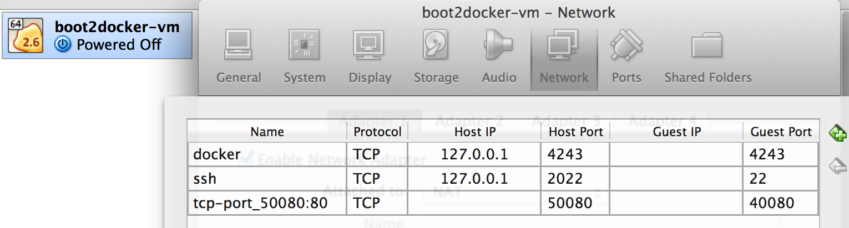Viewport: 849px width, 228px height.
Task: Click the Host Port 2022 cell
Action: coord(575,179)
